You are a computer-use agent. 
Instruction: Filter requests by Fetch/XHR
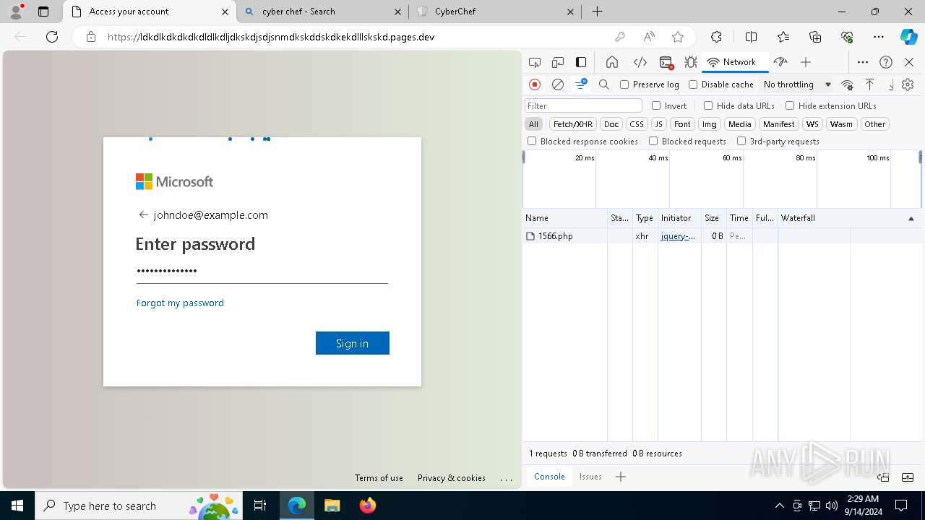[573, 124]
